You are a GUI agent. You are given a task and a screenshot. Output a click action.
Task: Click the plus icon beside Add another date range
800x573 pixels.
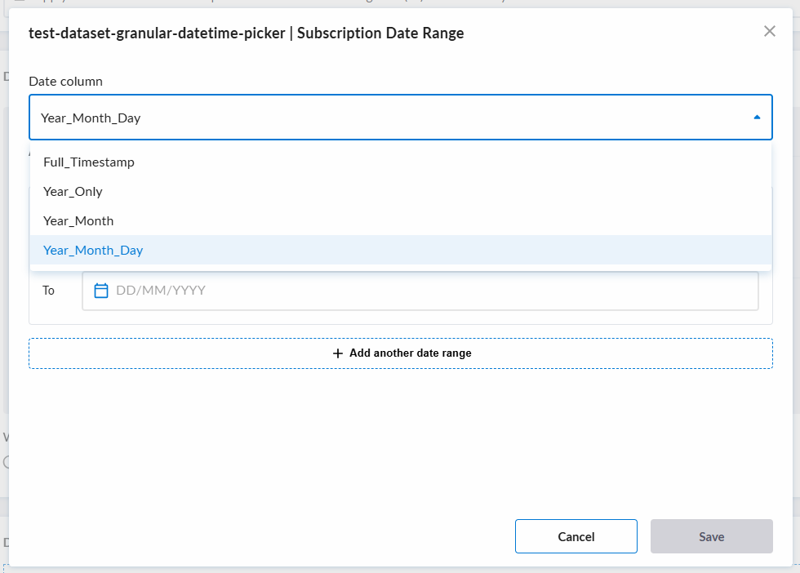click(x=337, y=353)
